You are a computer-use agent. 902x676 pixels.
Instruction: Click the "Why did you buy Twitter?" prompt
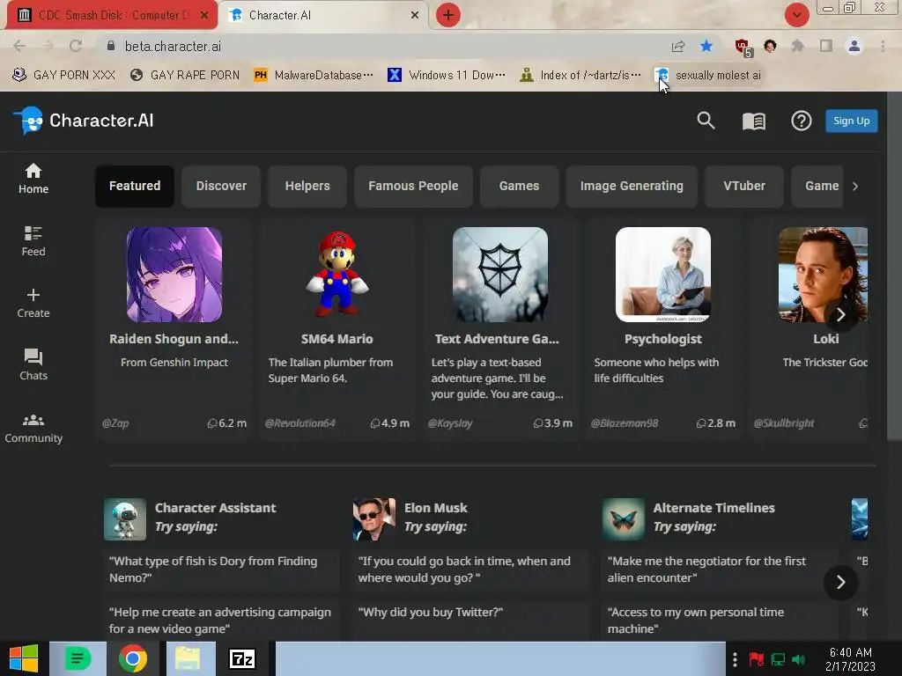tap(470, 621)
